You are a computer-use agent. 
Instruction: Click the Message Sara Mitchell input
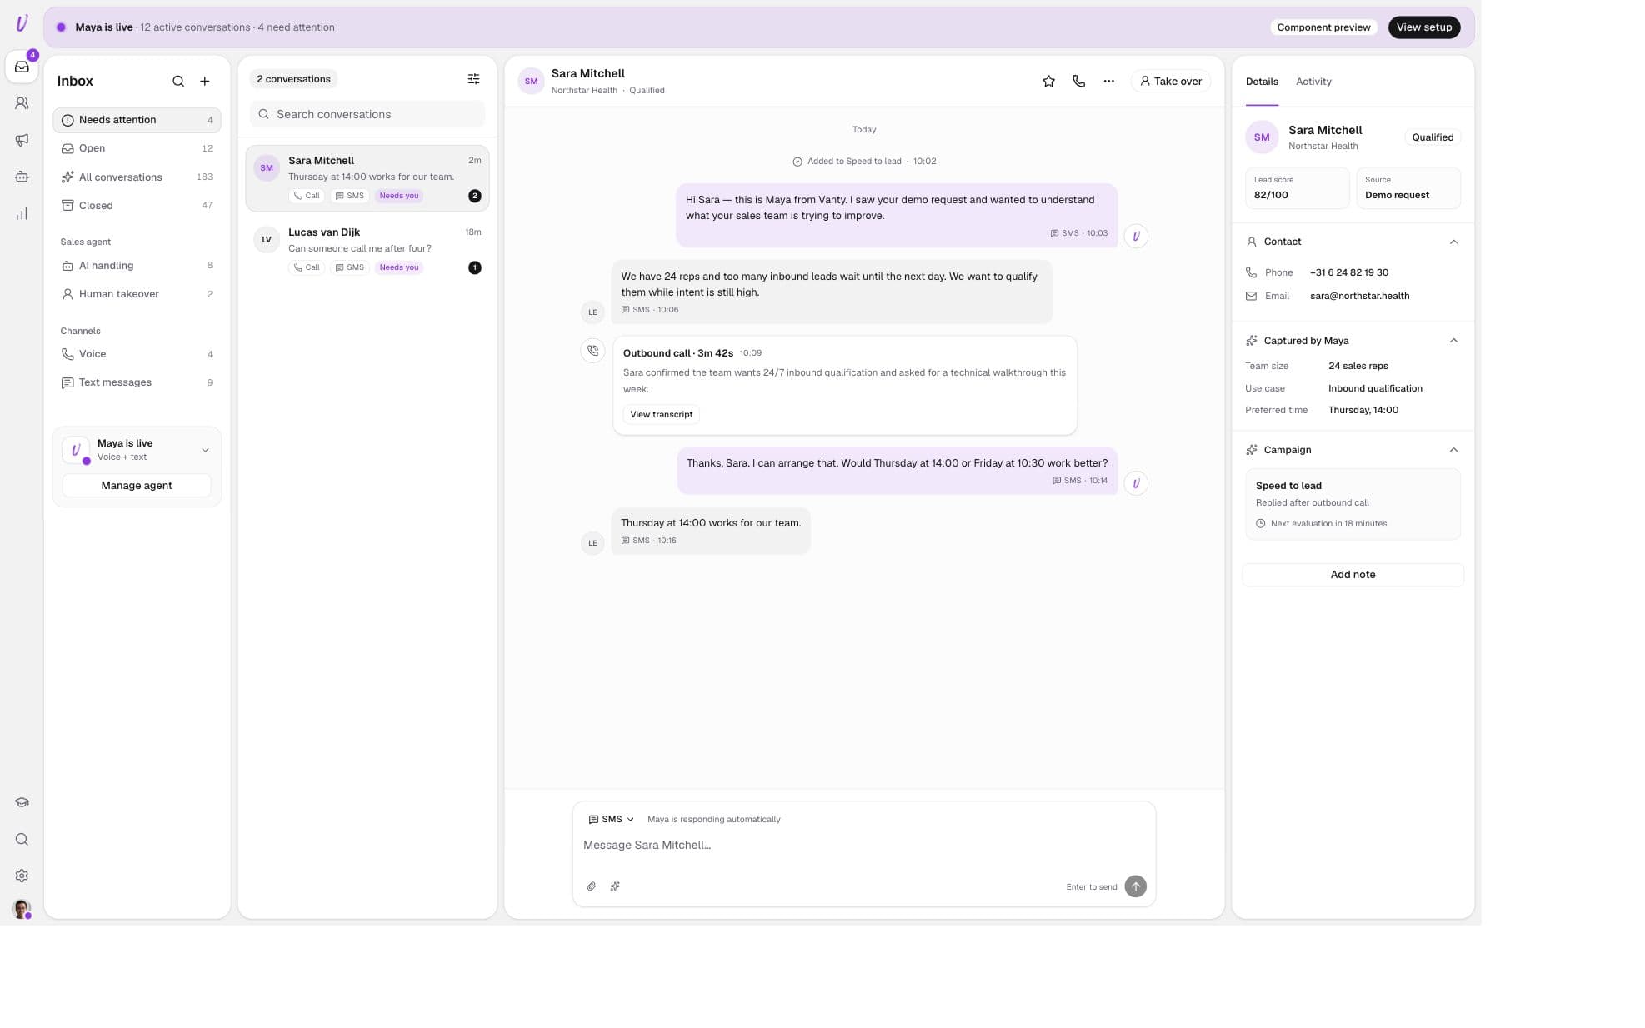(863, 845)
